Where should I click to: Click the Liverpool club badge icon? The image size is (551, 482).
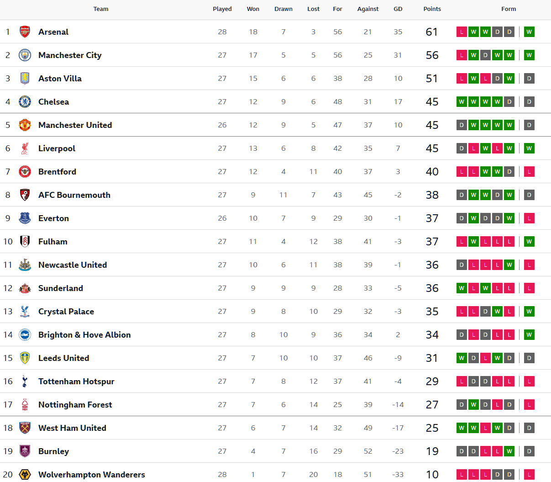[x=25, y=148]
